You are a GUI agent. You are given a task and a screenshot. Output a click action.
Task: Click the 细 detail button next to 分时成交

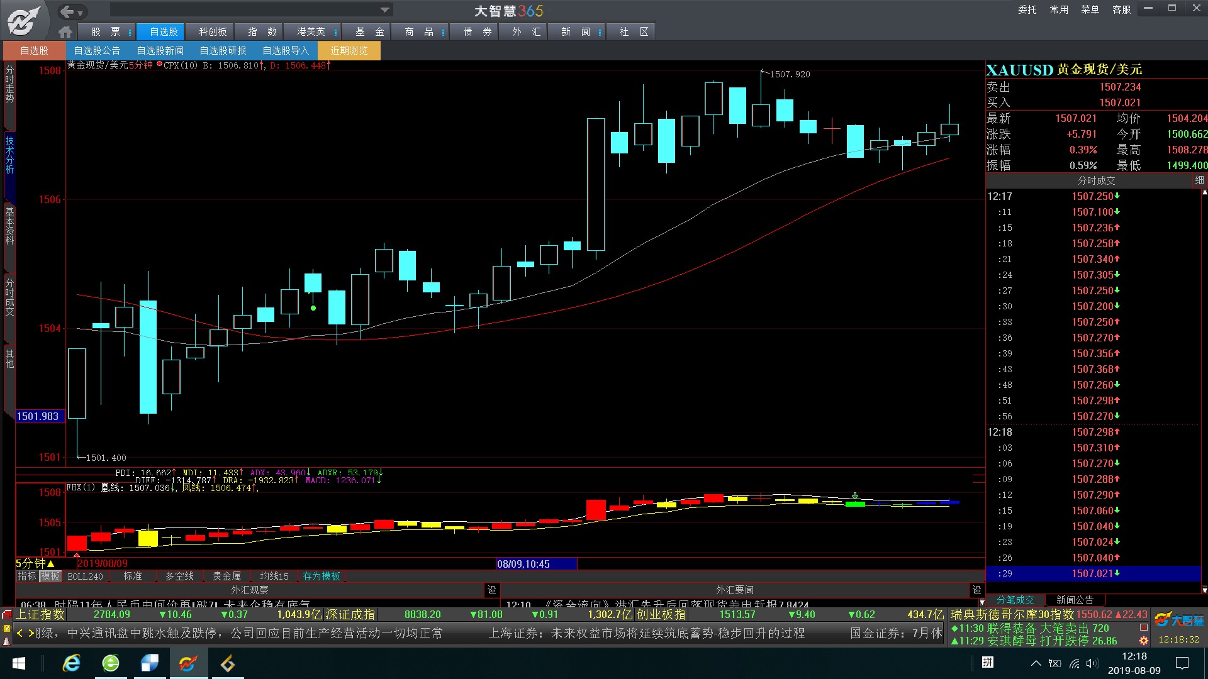pos(1199,180)
